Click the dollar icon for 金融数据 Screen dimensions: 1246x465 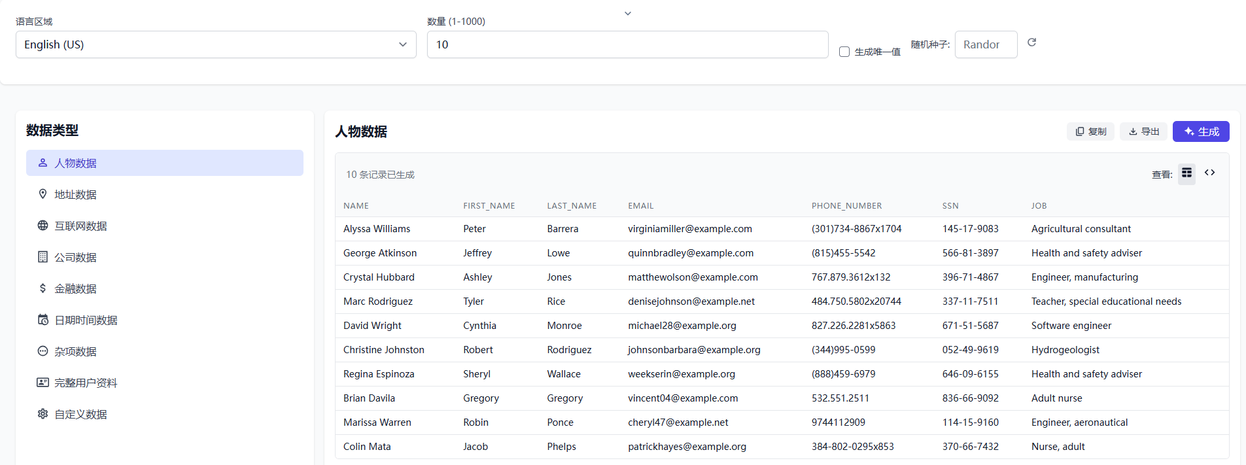[x=43, y=288]
